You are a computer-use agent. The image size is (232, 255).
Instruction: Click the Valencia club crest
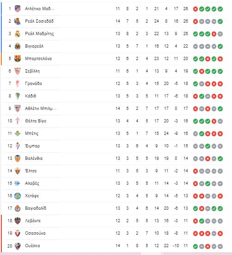(18, 158)
